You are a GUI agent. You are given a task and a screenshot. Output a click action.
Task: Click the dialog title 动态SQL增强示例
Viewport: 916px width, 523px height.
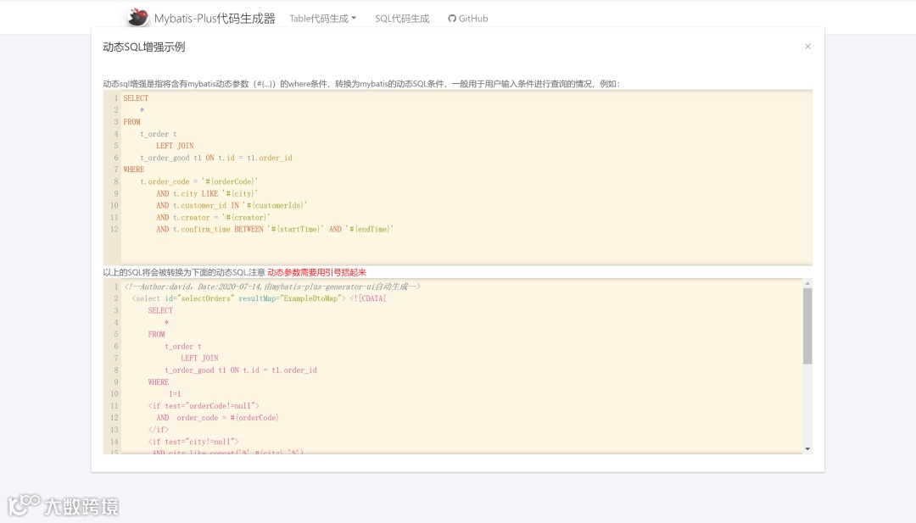coord(143,47)
